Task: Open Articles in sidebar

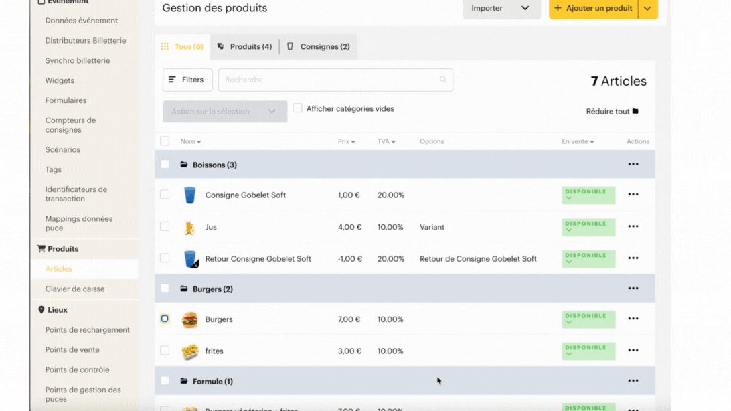Action: tap(59, 269)
